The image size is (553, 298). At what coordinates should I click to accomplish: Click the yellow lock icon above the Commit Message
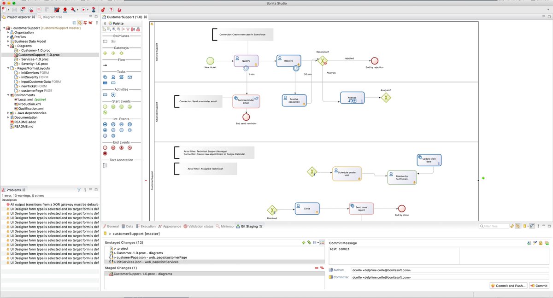tap(540, 243)
